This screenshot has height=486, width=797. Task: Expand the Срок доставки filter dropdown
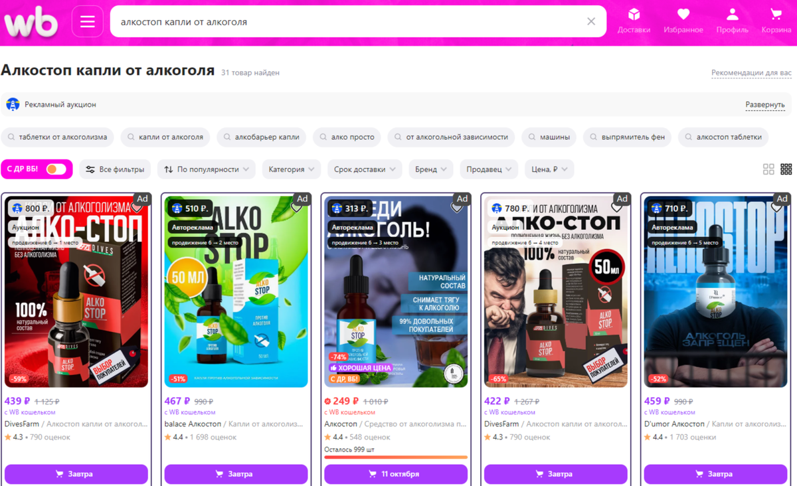click(365, 169)
